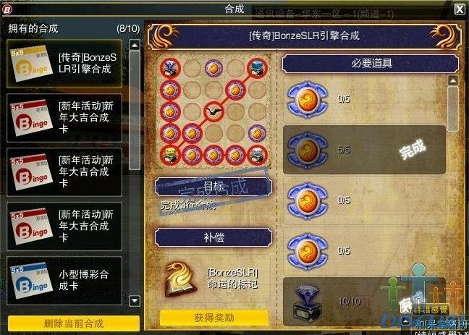This screenshot has width=469, height=335.
Task: Choose the first 新年大吉合成卡 entry
Action: pos(64,117)
